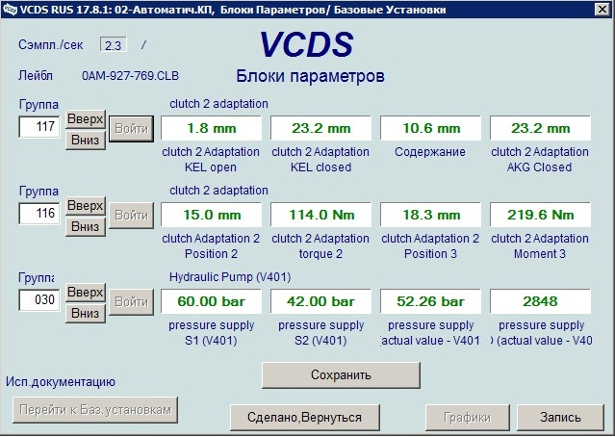Click the Блоки параметров heading
615x437 pixels.
(310, 76)
